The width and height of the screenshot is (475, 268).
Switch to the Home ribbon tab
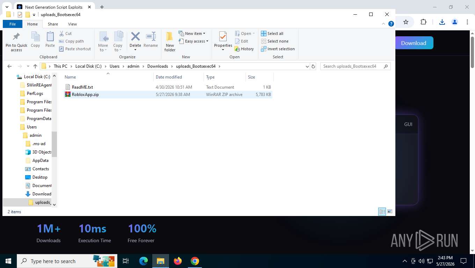coord(32,24)
